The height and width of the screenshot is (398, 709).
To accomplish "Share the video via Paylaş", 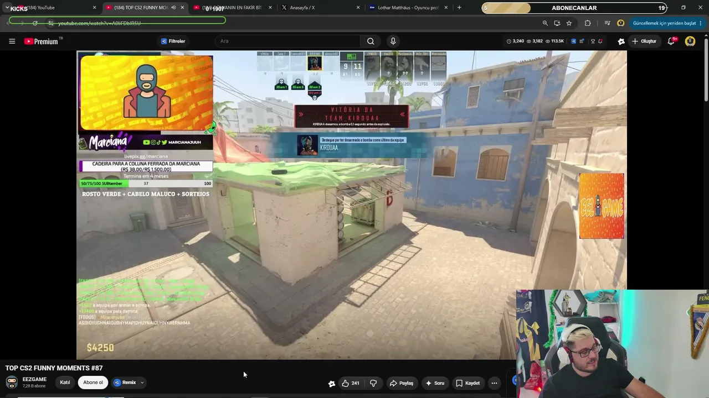I will (x=402, y=383).
